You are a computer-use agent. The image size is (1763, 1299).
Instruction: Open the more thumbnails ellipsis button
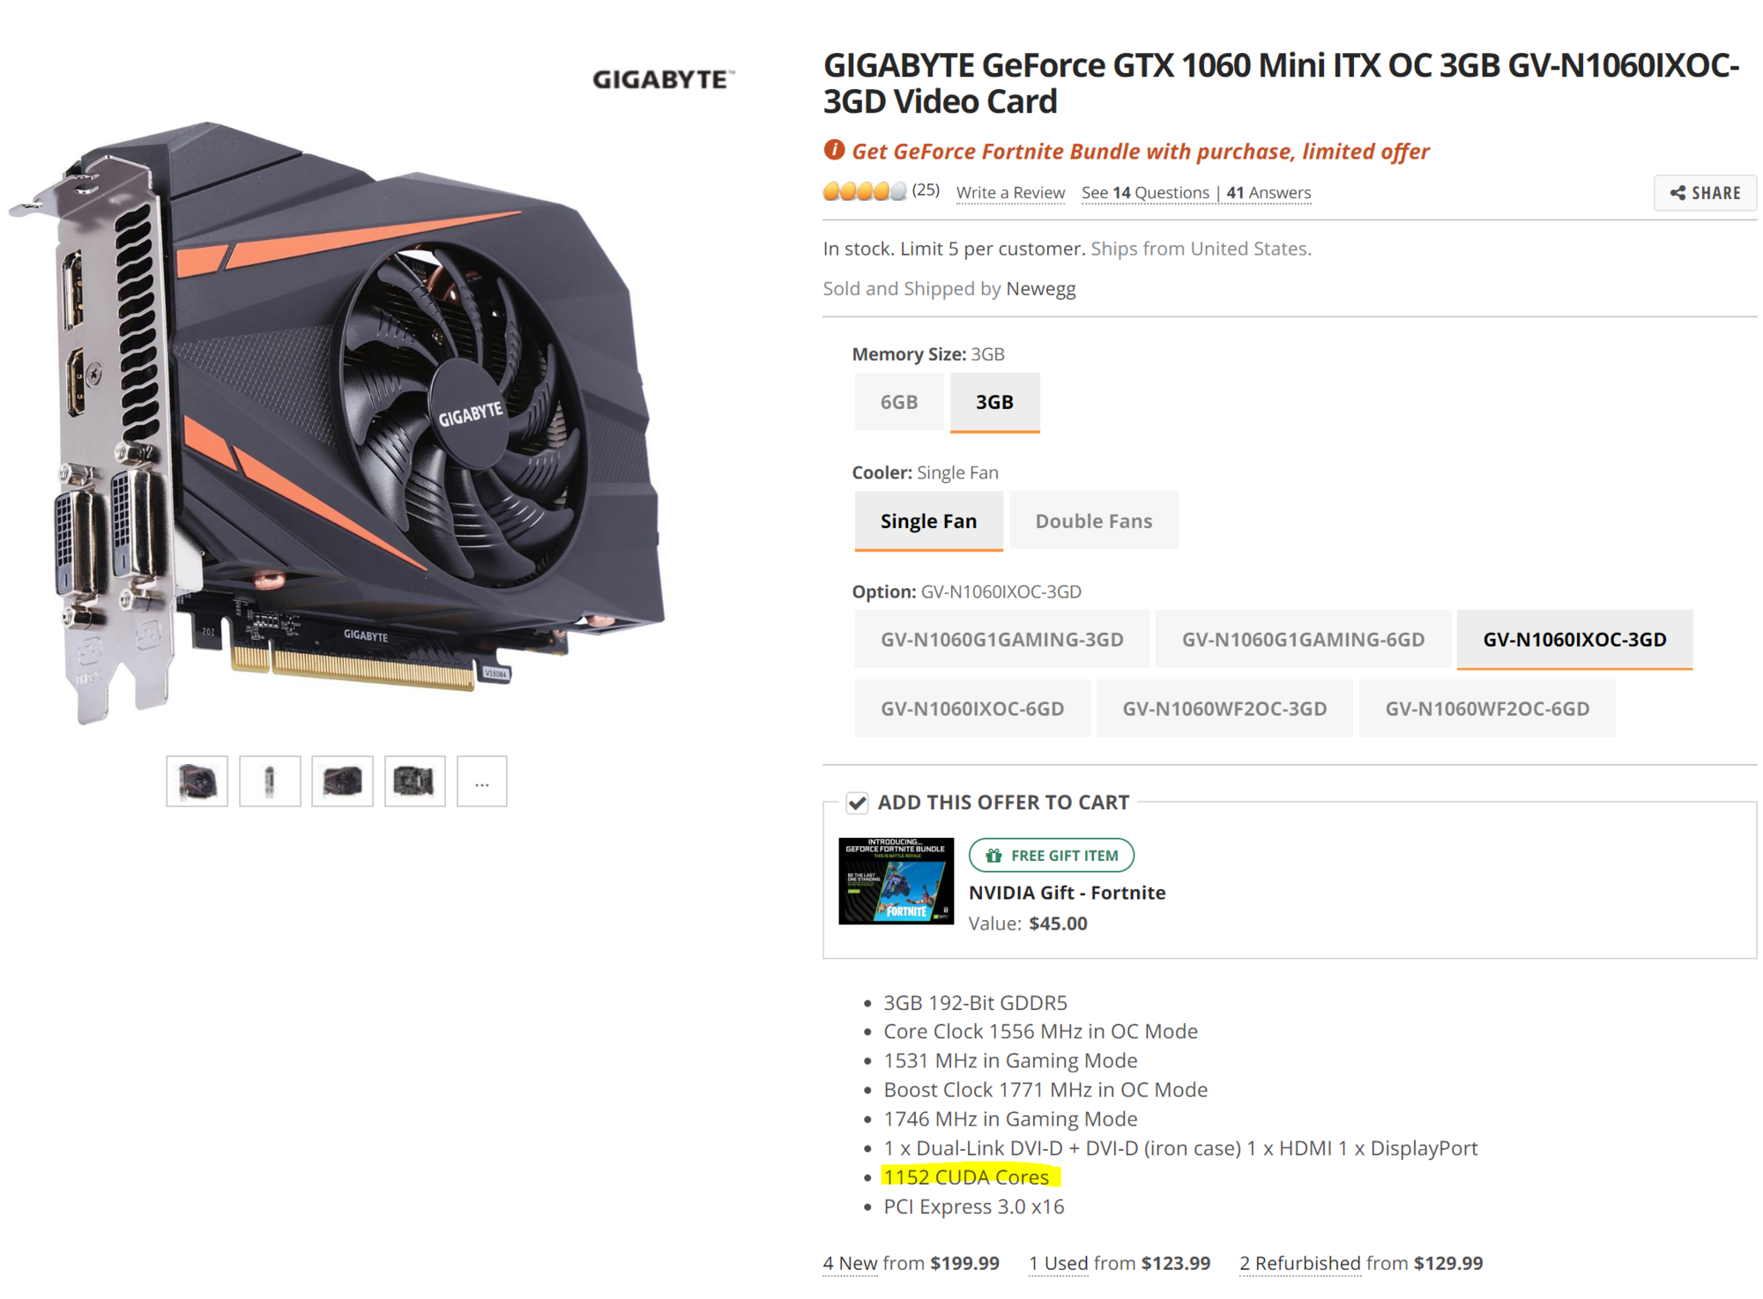482,781
